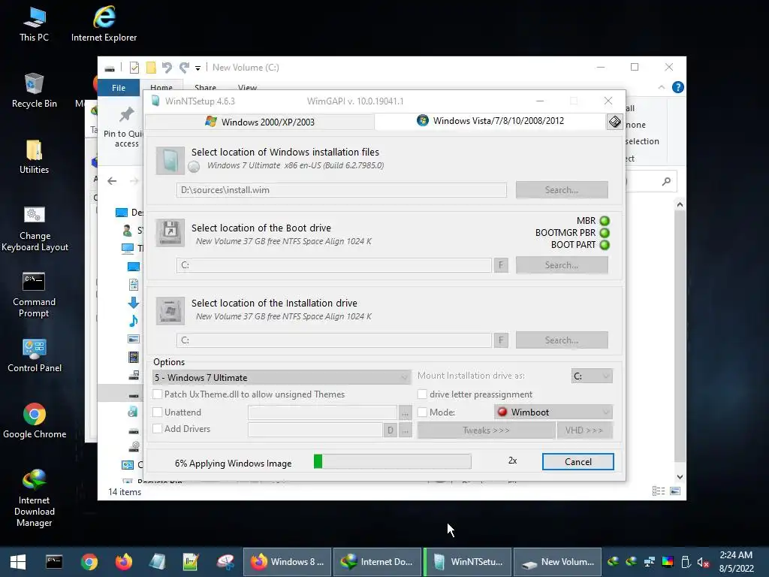Click the Boot drive floppy icon
The width and height of the screenshot is (769, 577).
pos(170,233)
